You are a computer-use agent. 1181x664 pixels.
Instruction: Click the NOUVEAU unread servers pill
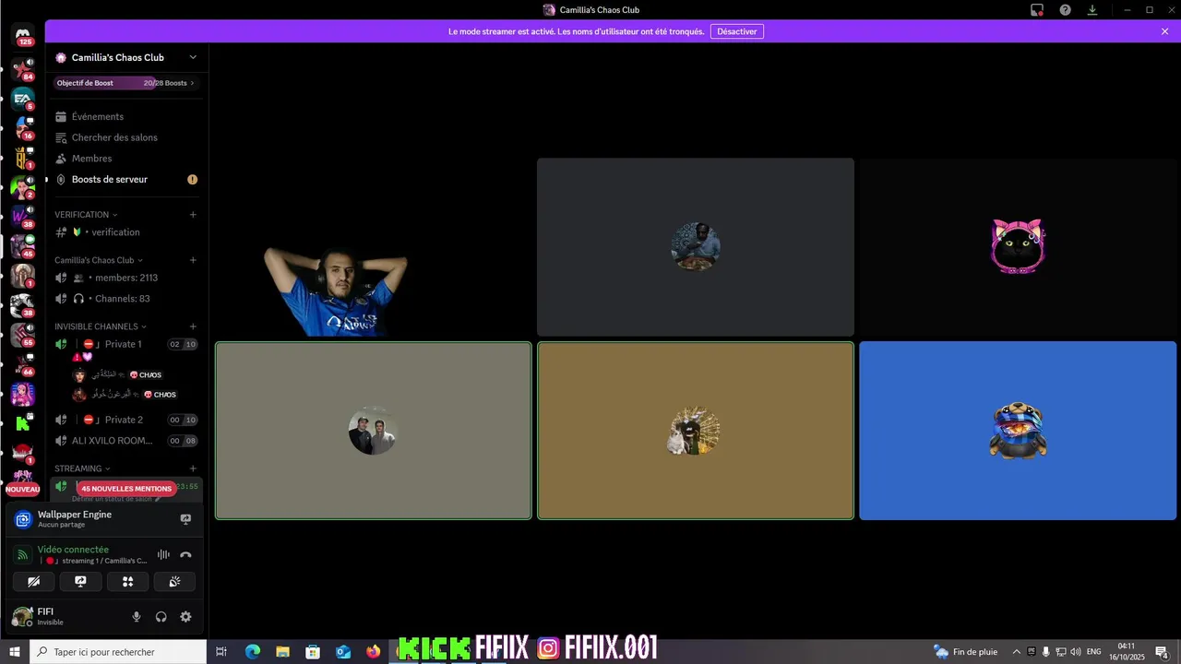[x=22, y=489]
